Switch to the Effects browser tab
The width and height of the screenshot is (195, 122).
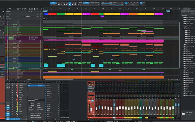192,9
